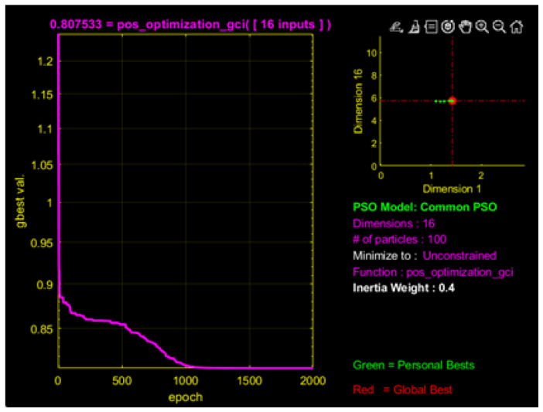Click the 'Dimensions : 16' label
Screen dimensions: 543x412
coord(394,223)
